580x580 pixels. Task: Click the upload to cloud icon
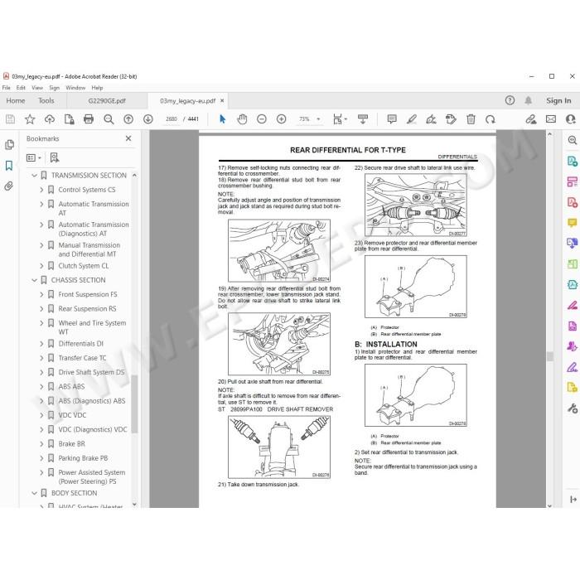coord(50,119)
